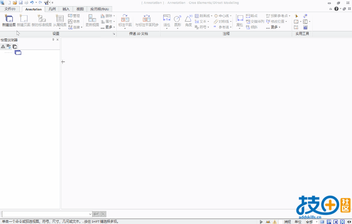Click 单位 (Units) in status bar
The image size is (352, 224).
298,222
